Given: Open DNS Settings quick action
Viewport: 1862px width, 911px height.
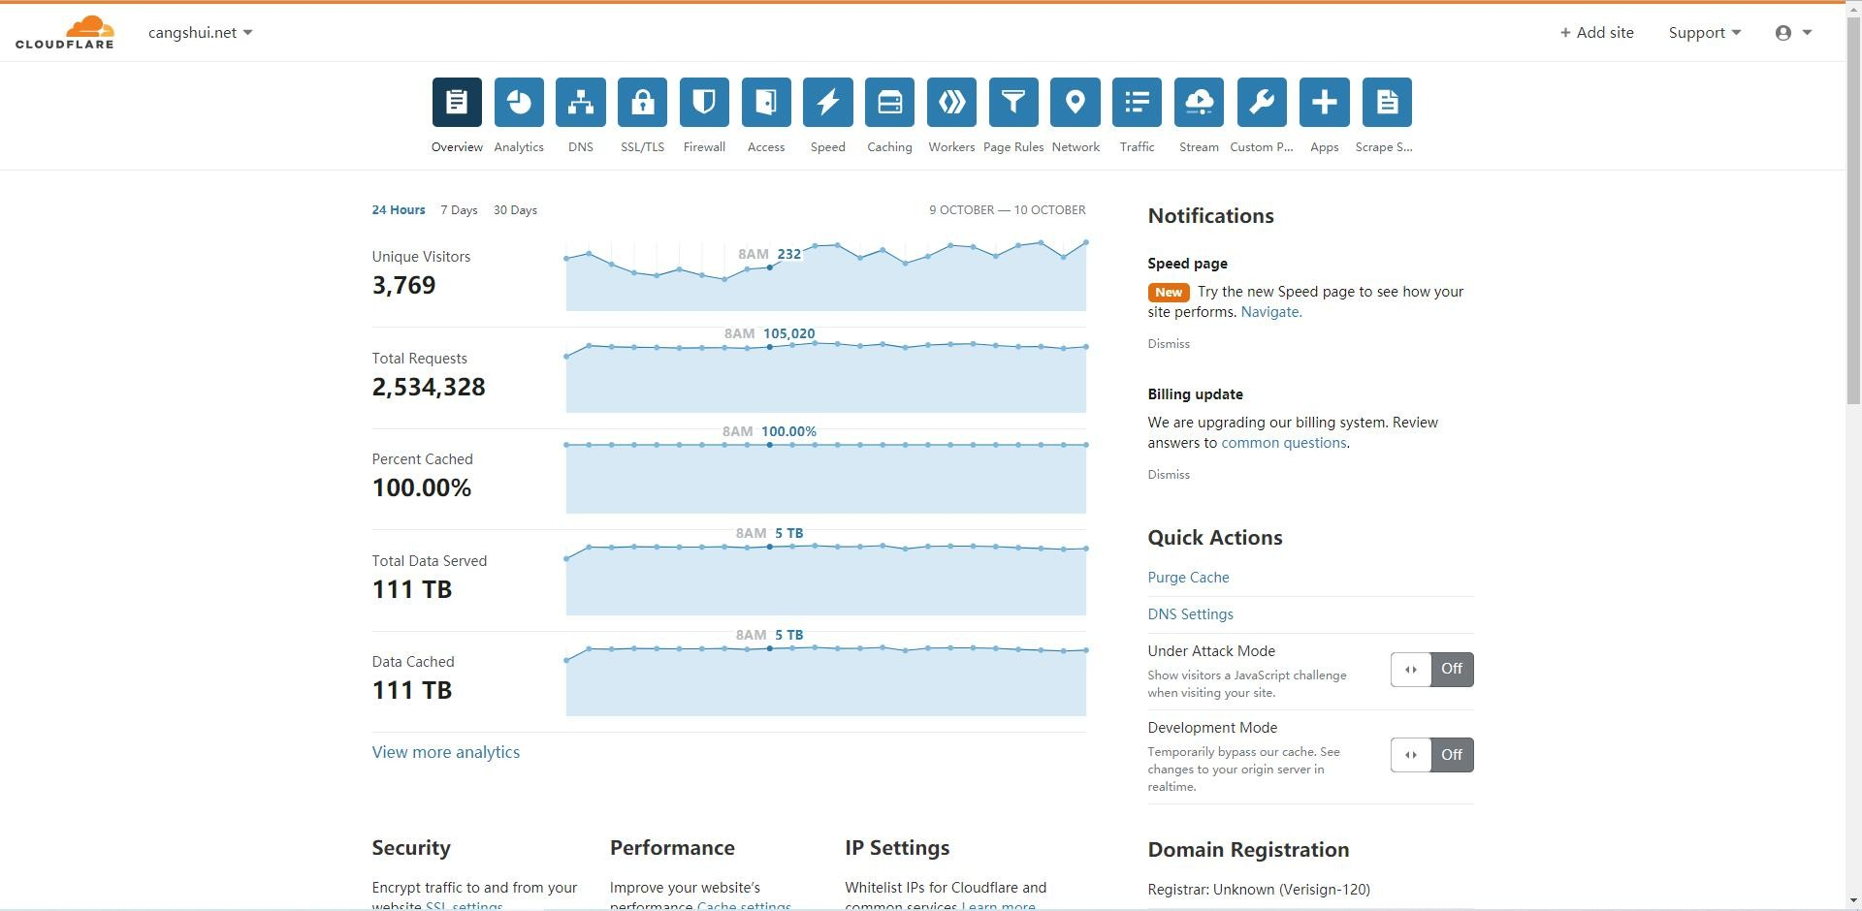Looking at the screenshot, I should pyautogui.click(x=1190, y=614).
